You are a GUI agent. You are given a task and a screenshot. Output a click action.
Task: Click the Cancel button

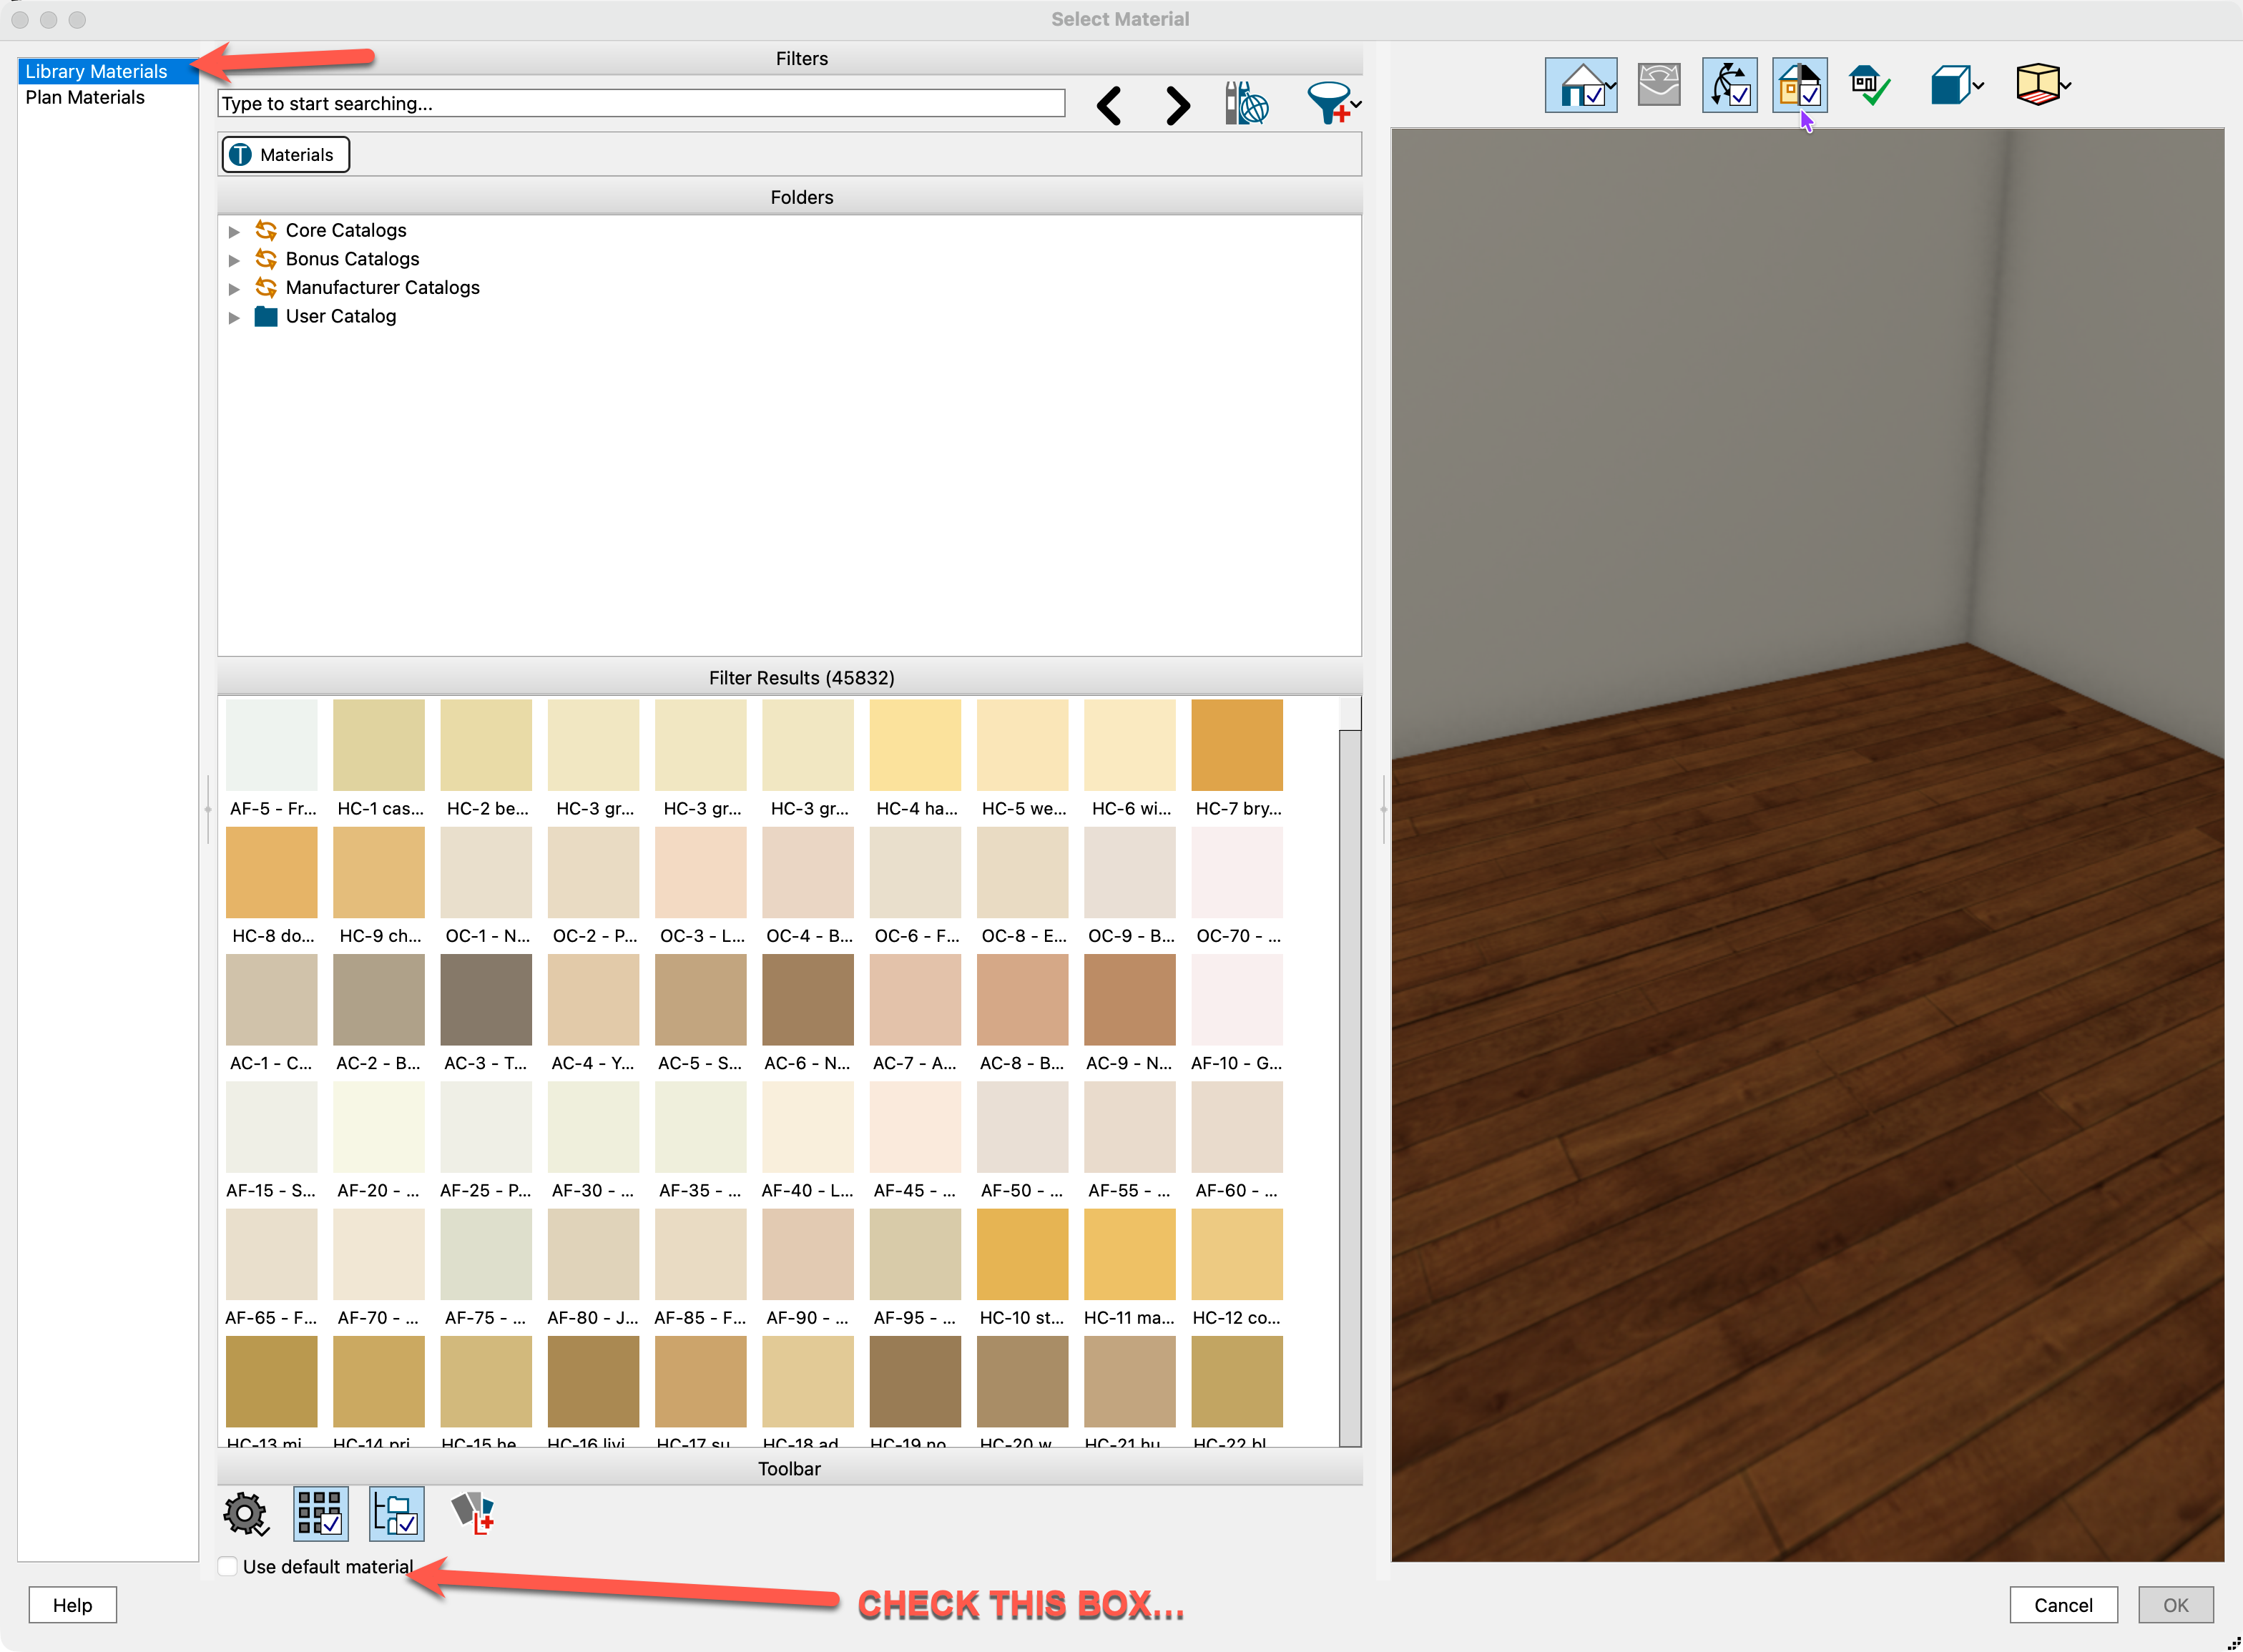pos(2062,1604)
